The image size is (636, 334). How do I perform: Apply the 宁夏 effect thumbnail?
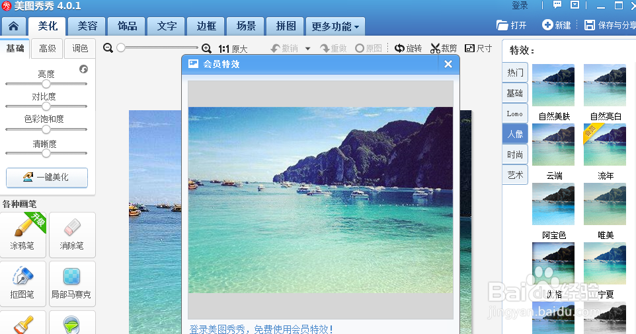[x=605, y=263]
